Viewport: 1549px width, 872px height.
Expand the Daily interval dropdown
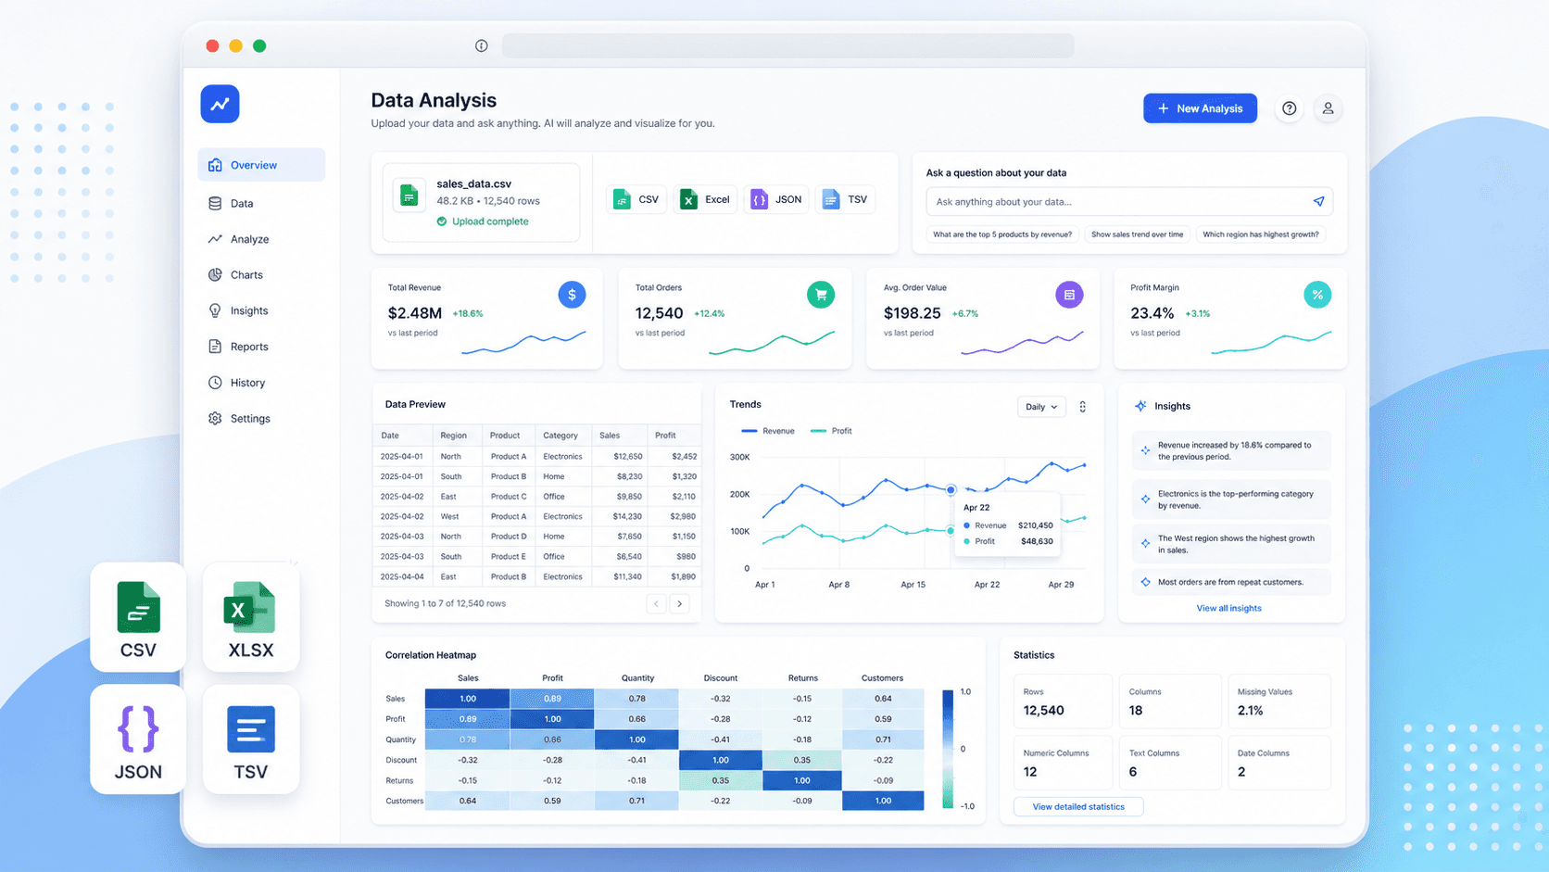pos(1041,407)
